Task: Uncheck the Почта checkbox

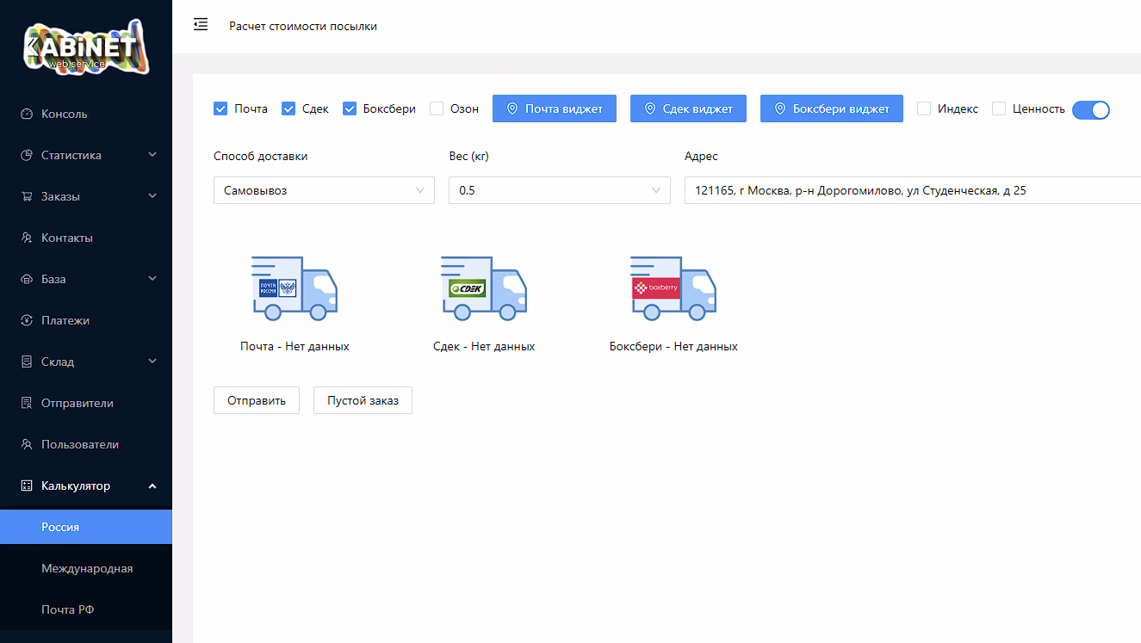Action: (220, 108)
